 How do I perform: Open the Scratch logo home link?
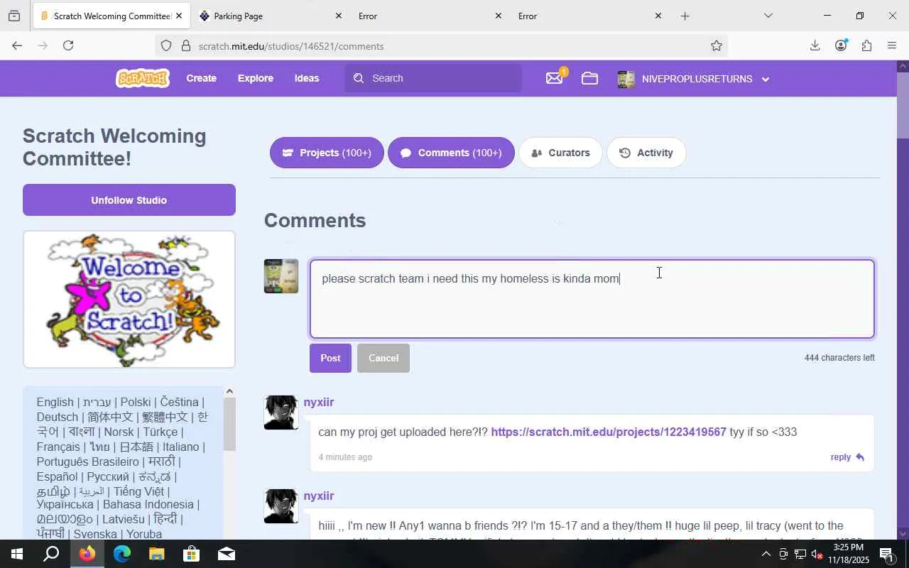click(143, 78)
